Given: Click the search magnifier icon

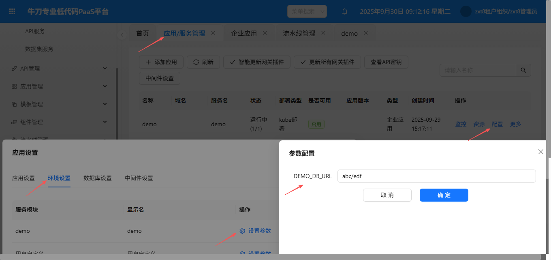Looking at the screenshot, I should tap(523, 70).
